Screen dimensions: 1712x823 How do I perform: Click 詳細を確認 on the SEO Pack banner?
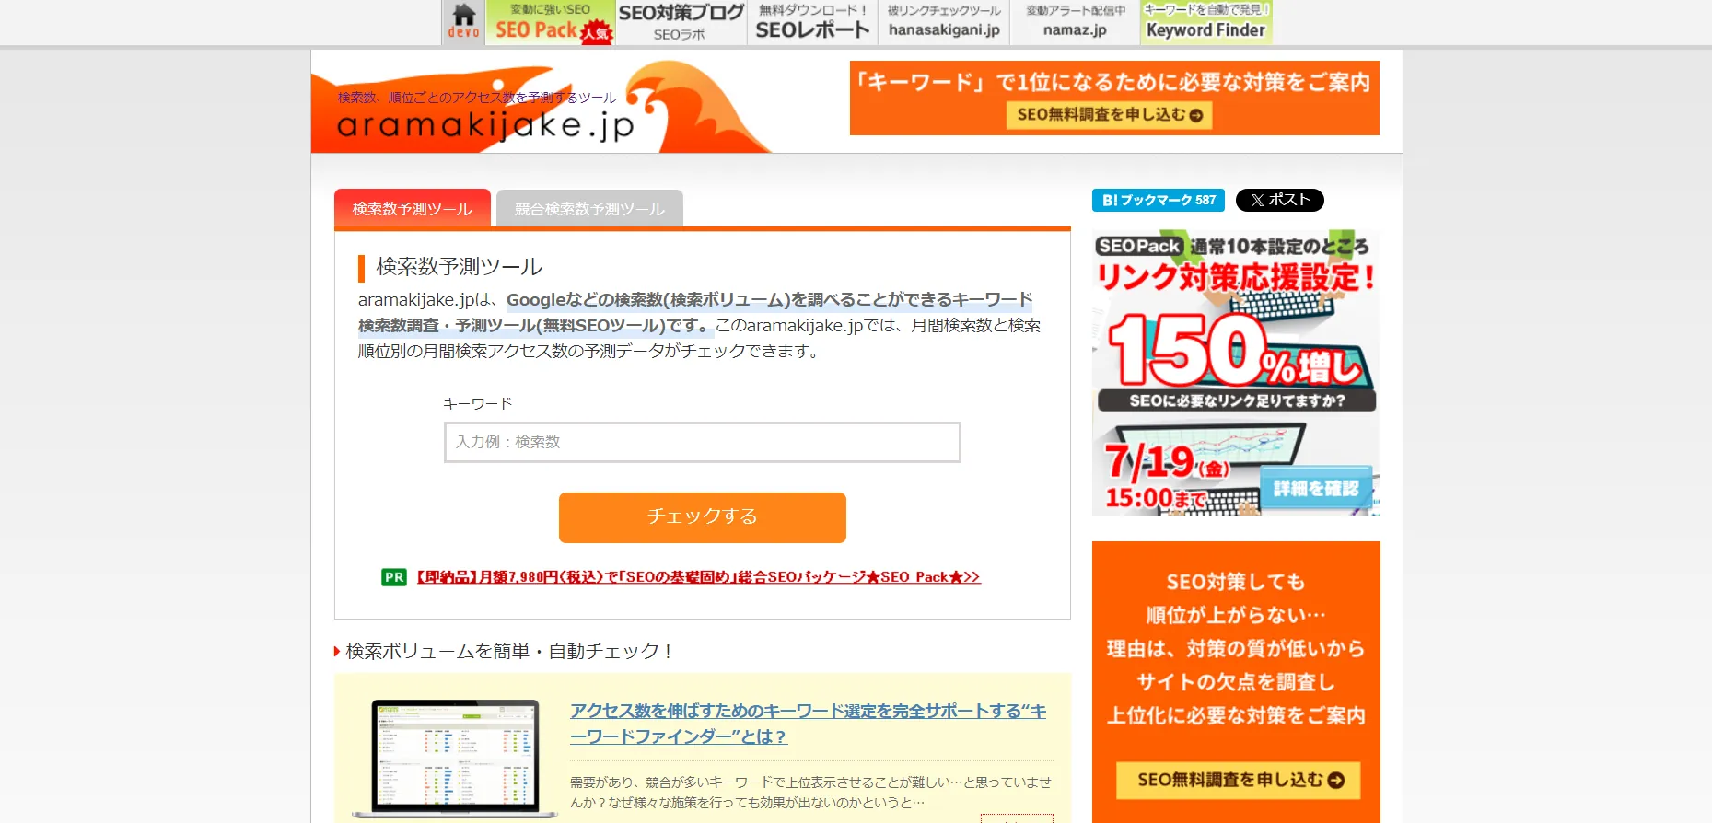[1315, 488]
